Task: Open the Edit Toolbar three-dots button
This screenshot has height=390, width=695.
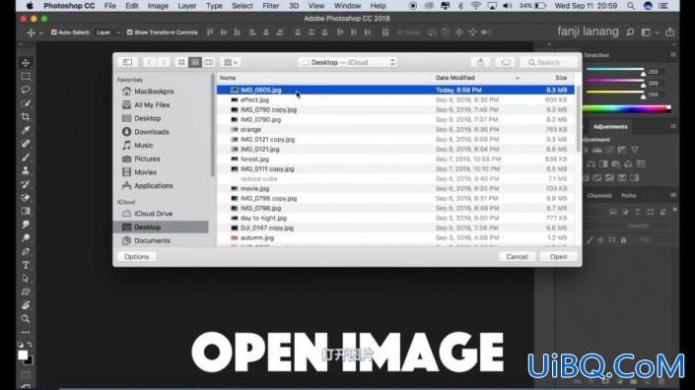Action: coord(26,332)
